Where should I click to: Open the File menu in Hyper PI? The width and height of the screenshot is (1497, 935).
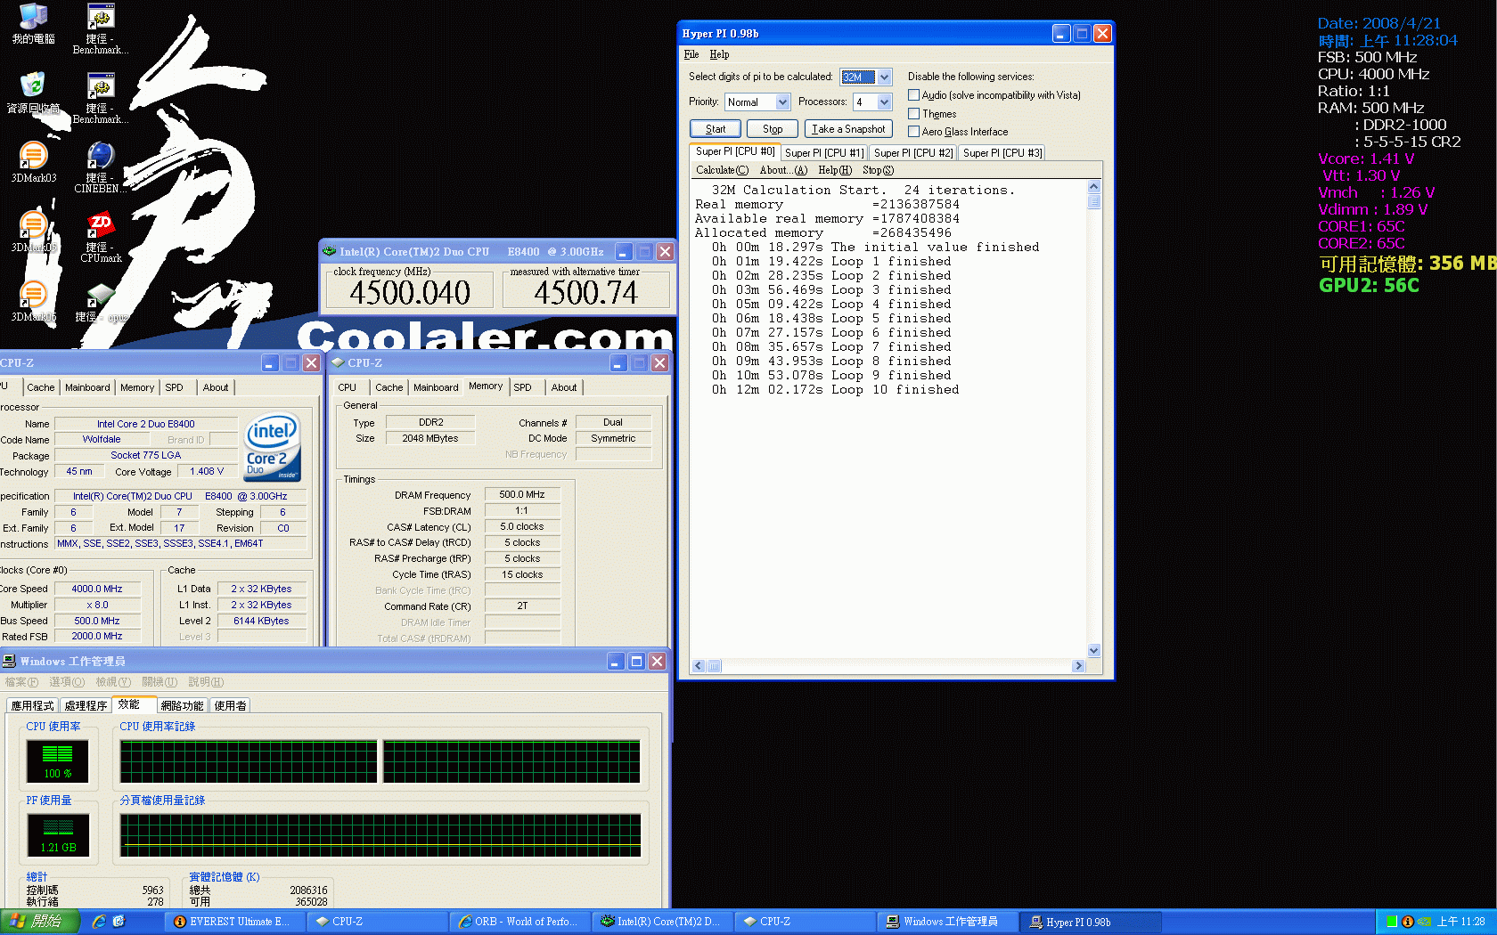[x=691, y=55]
